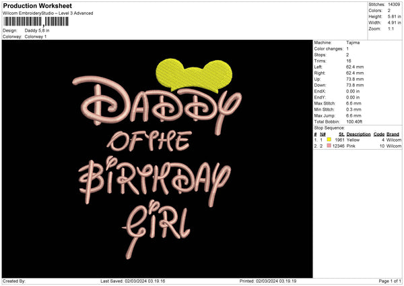Select the design name Daddy 5,8 in
This screenshot has height=286, width=404.
pos(37,30)
